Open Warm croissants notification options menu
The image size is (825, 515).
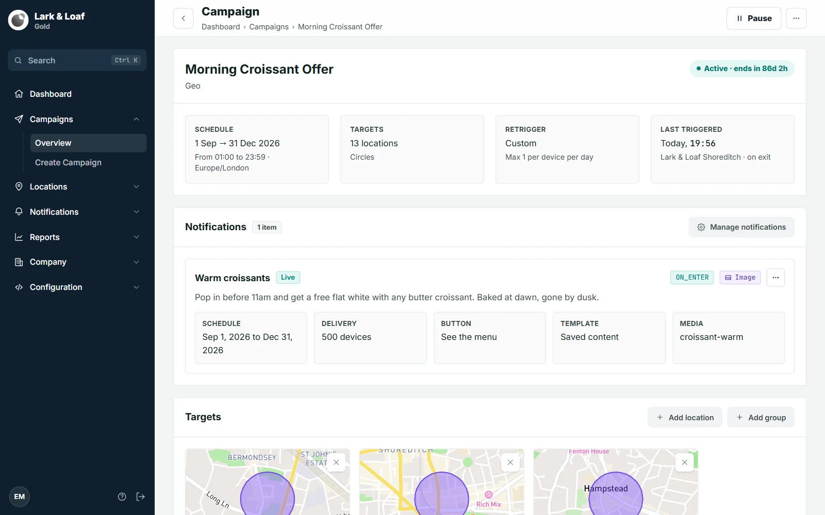pyautogui.click(x=775, y=278)
